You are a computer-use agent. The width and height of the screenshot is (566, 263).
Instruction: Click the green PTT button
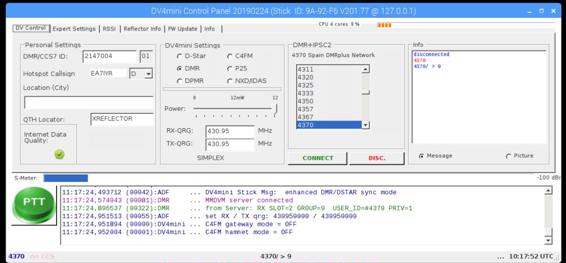pyautogui.click(x=34, y=205)
